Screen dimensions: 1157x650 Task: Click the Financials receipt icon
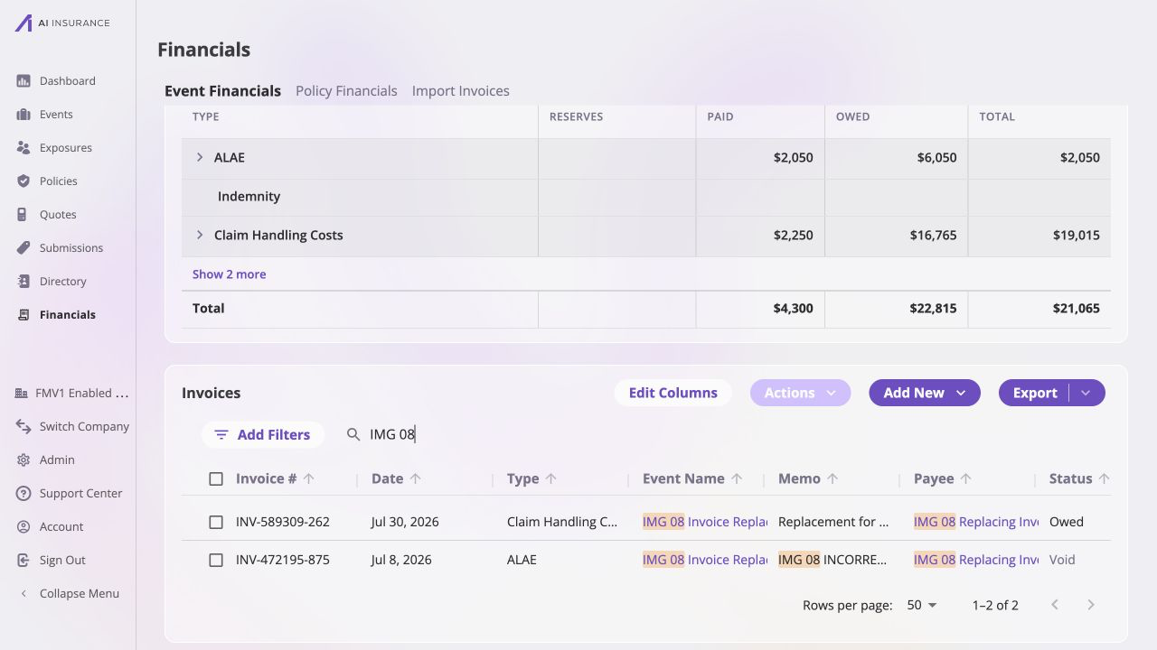pos(24,315)
